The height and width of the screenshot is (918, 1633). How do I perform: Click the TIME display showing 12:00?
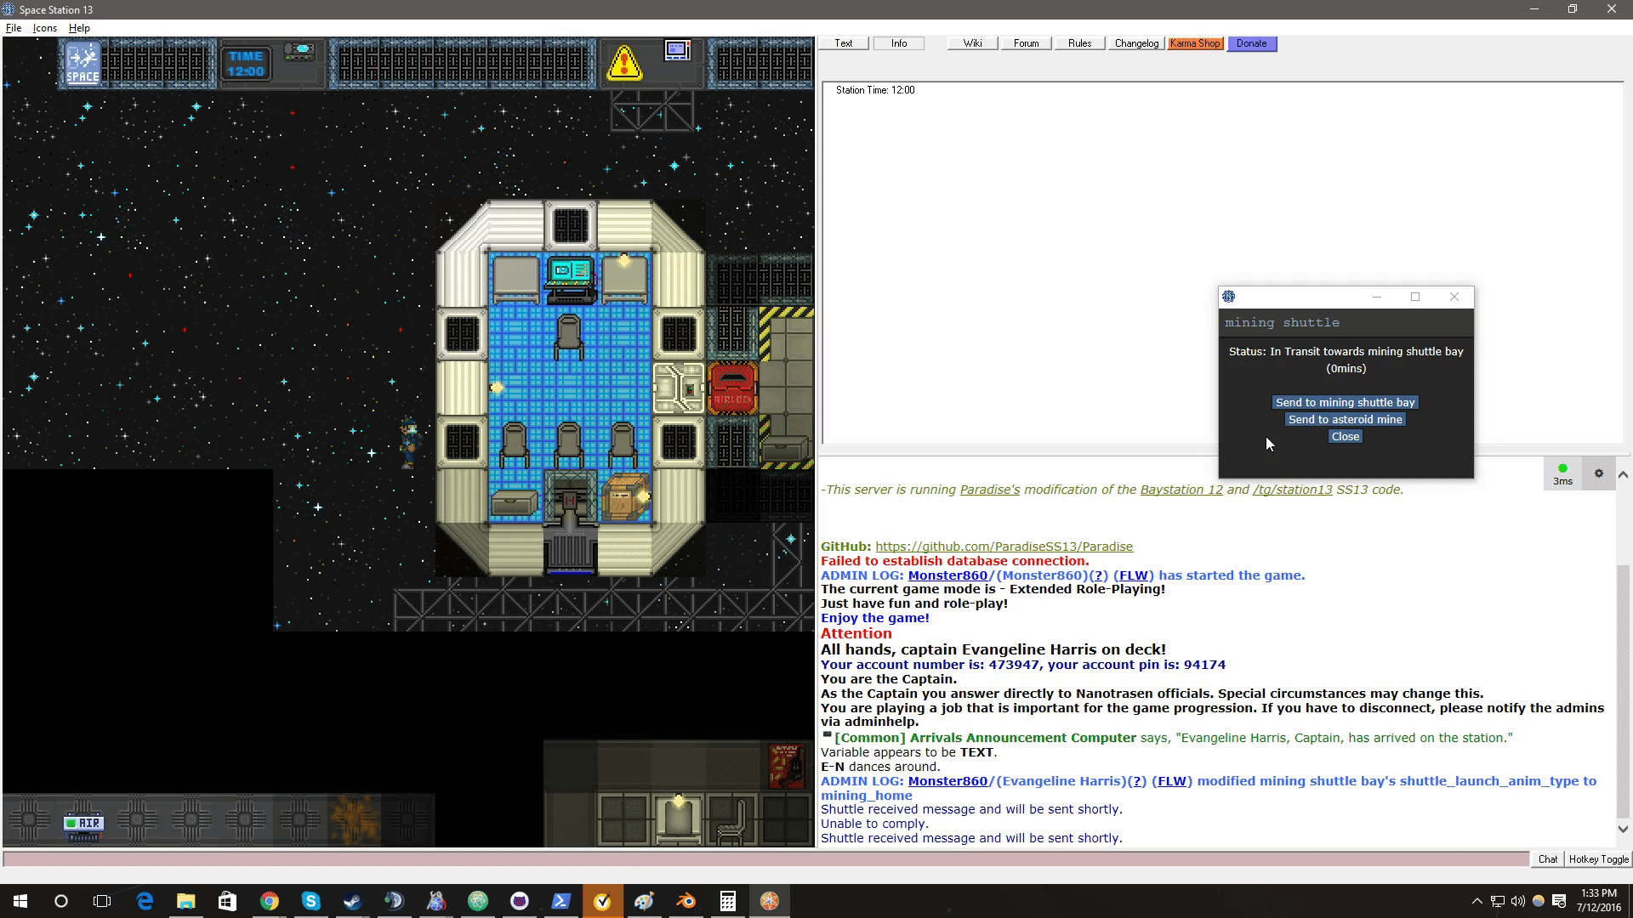[246, 62]
